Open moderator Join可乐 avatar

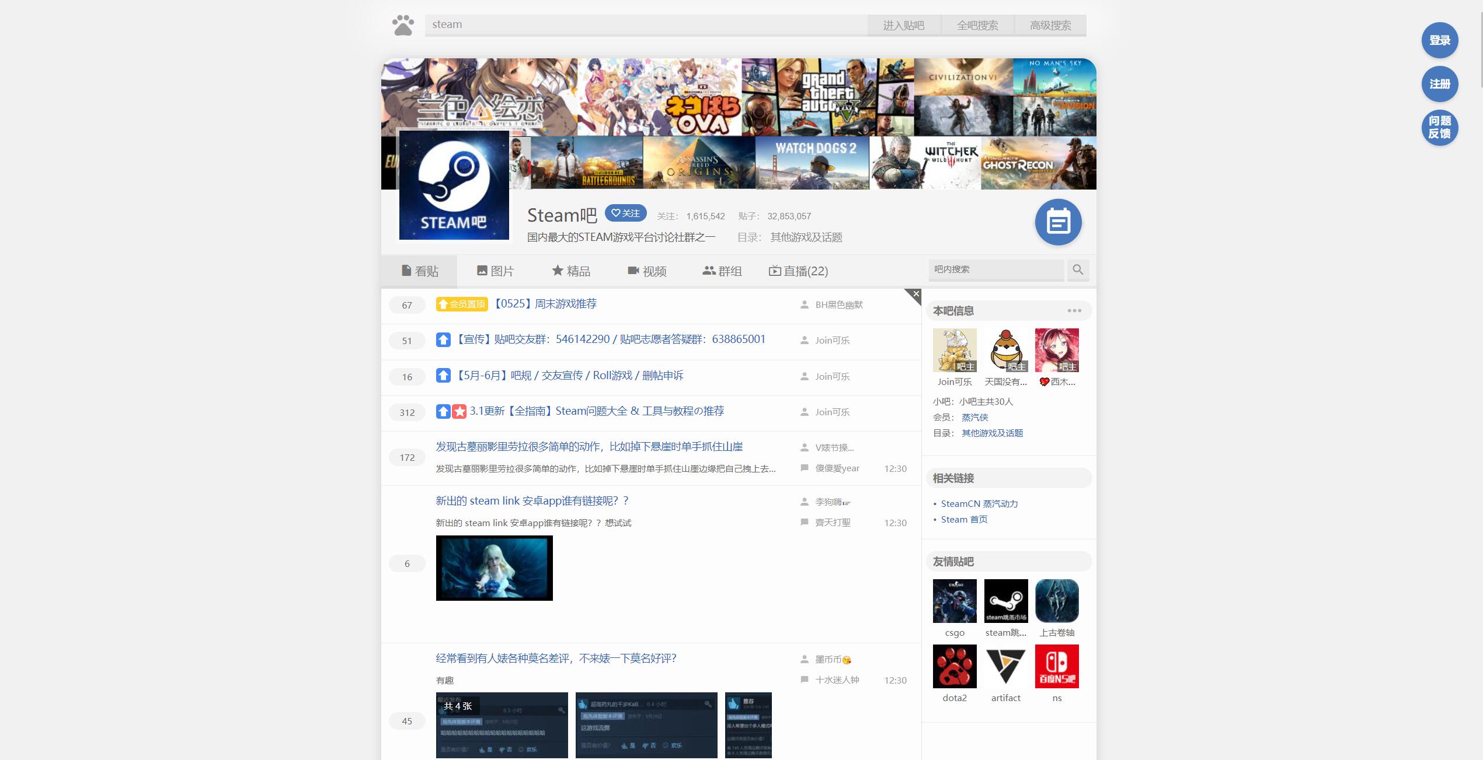(955, 350)
